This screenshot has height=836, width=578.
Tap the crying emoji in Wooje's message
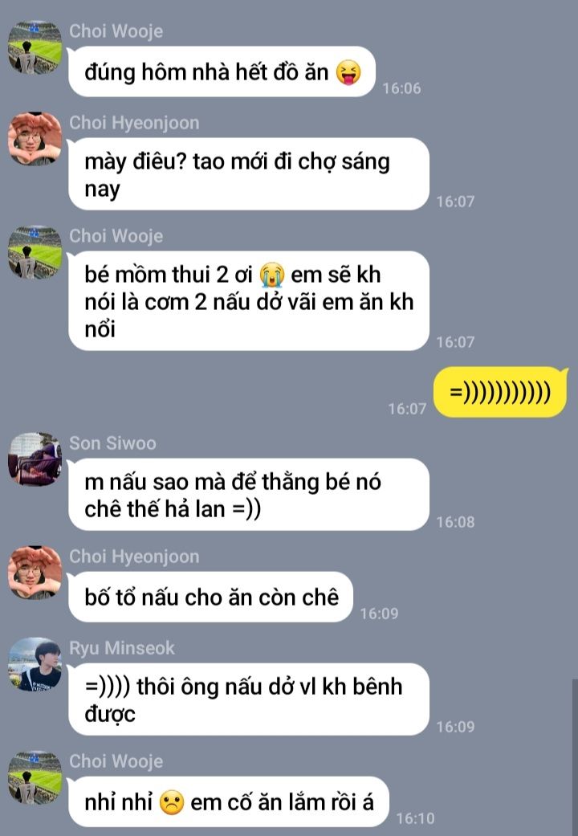[271, 275]
